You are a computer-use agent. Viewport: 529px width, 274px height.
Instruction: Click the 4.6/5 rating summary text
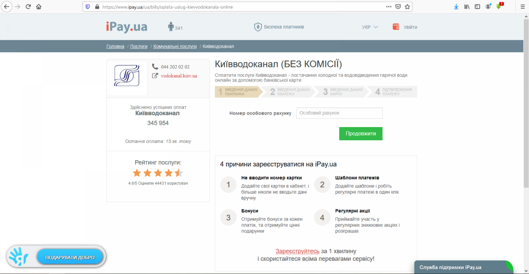(x=158, y=183)
